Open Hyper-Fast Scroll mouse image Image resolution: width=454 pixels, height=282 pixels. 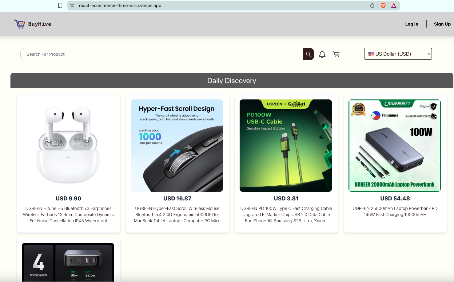pyautogui.click(x=177, y=146)
